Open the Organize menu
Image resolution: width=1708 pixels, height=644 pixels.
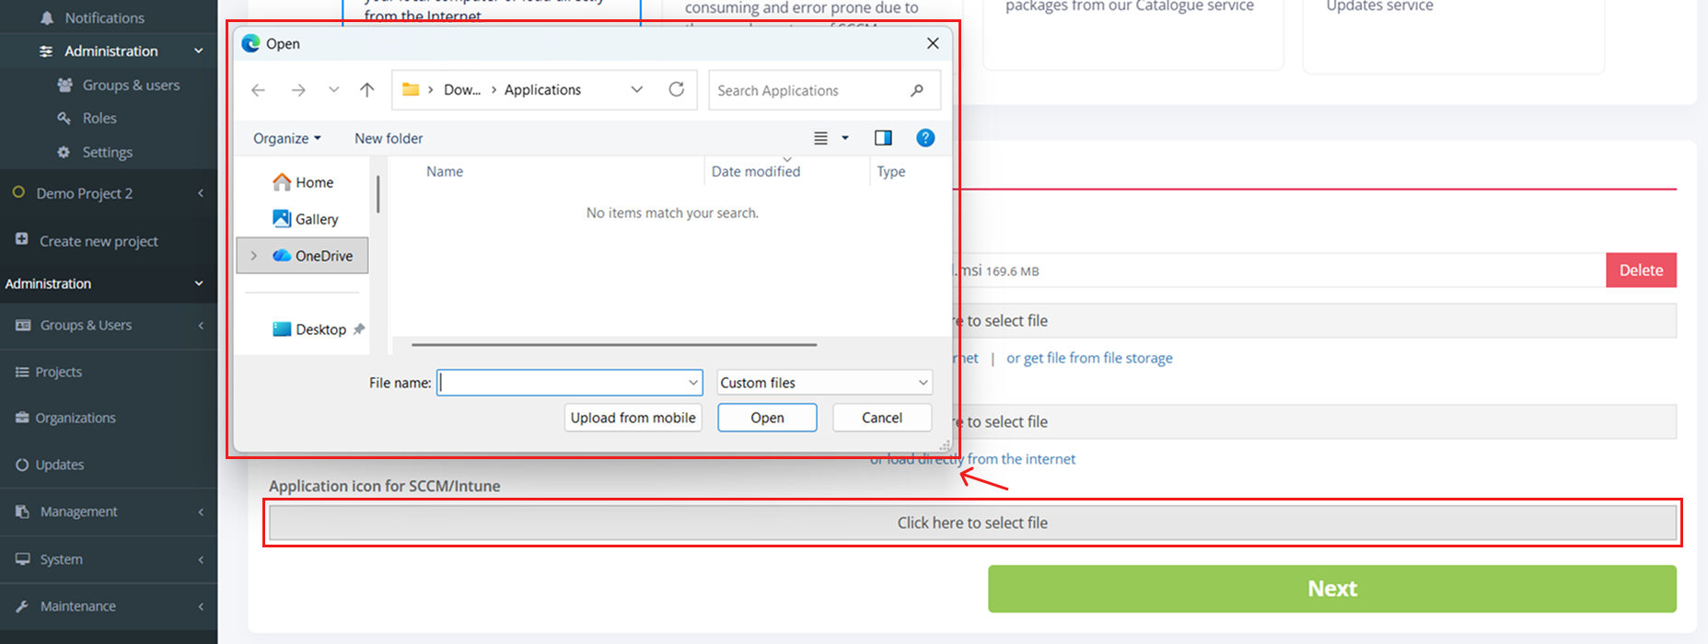tap(286, 138)
